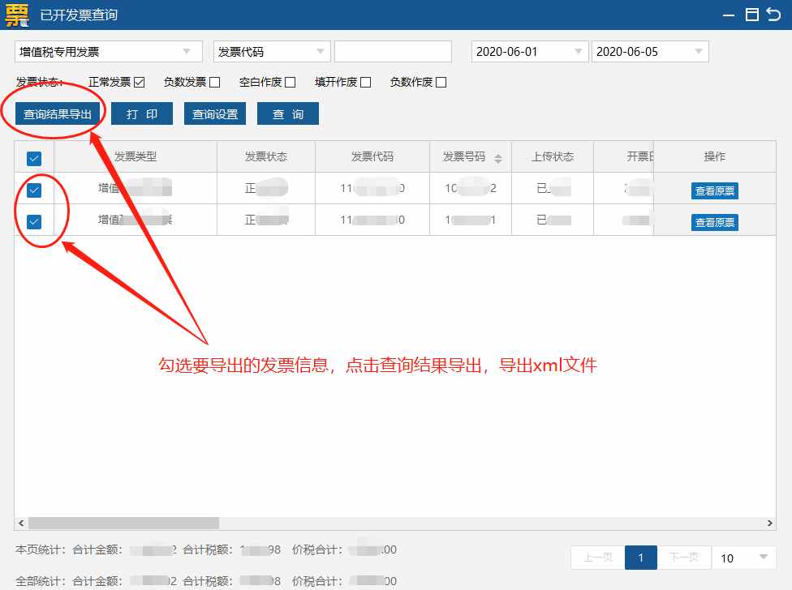Image resolution: width=792 pixels, height=590 pixels.
Task: Click the 发票代码 column header
Action: pos(372,157)
